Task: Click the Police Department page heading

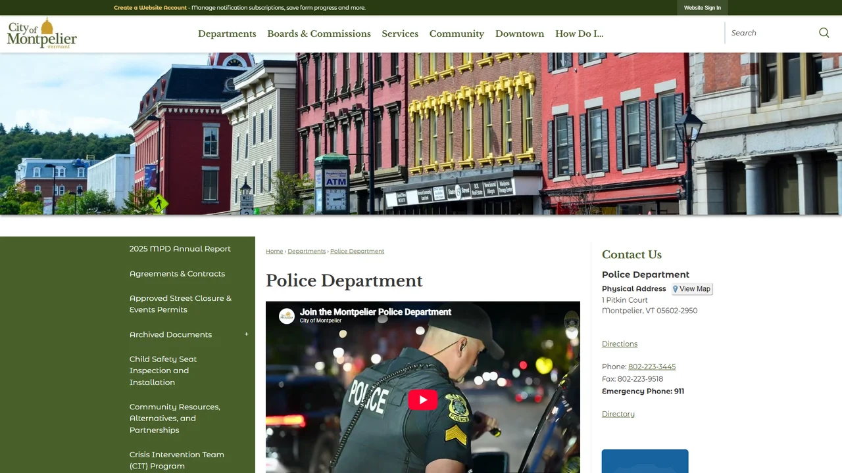Action: 344,281
